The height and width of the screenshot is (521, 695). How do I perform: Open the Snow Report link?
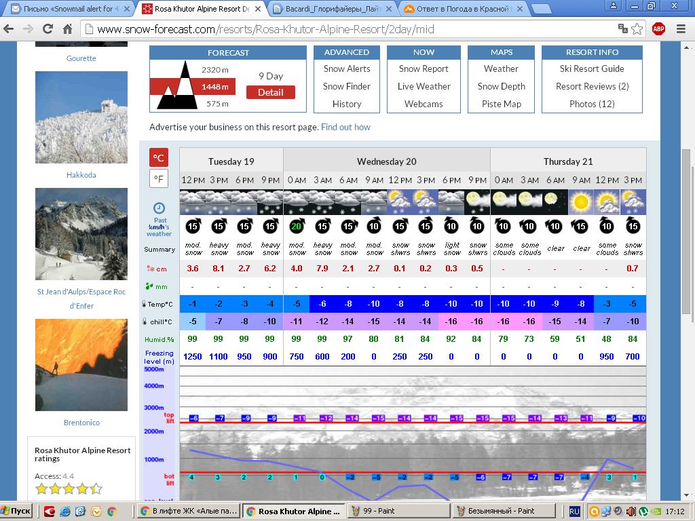(x=424, y=69)
